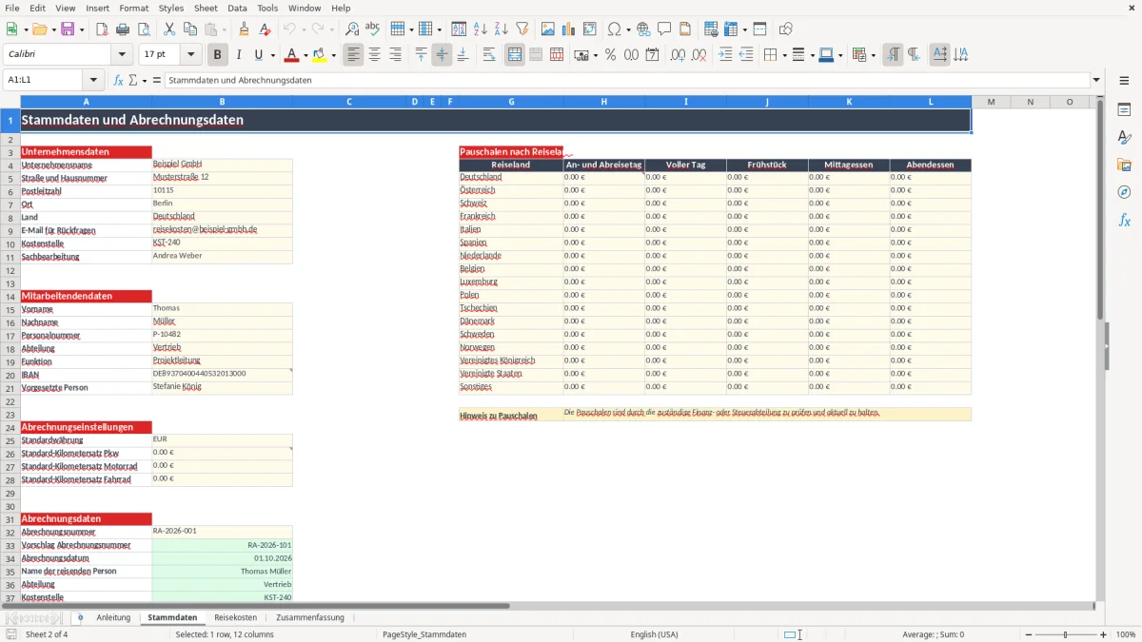Insert a comment
Image resolution: width=1142 pixels, height=642 pixels.
coord(664,29)
